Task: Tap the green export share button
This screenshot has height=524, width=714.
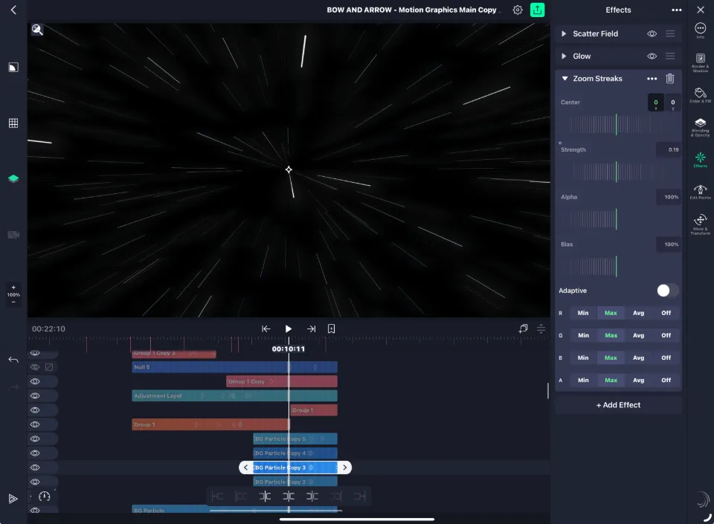Action: (537, 10)
